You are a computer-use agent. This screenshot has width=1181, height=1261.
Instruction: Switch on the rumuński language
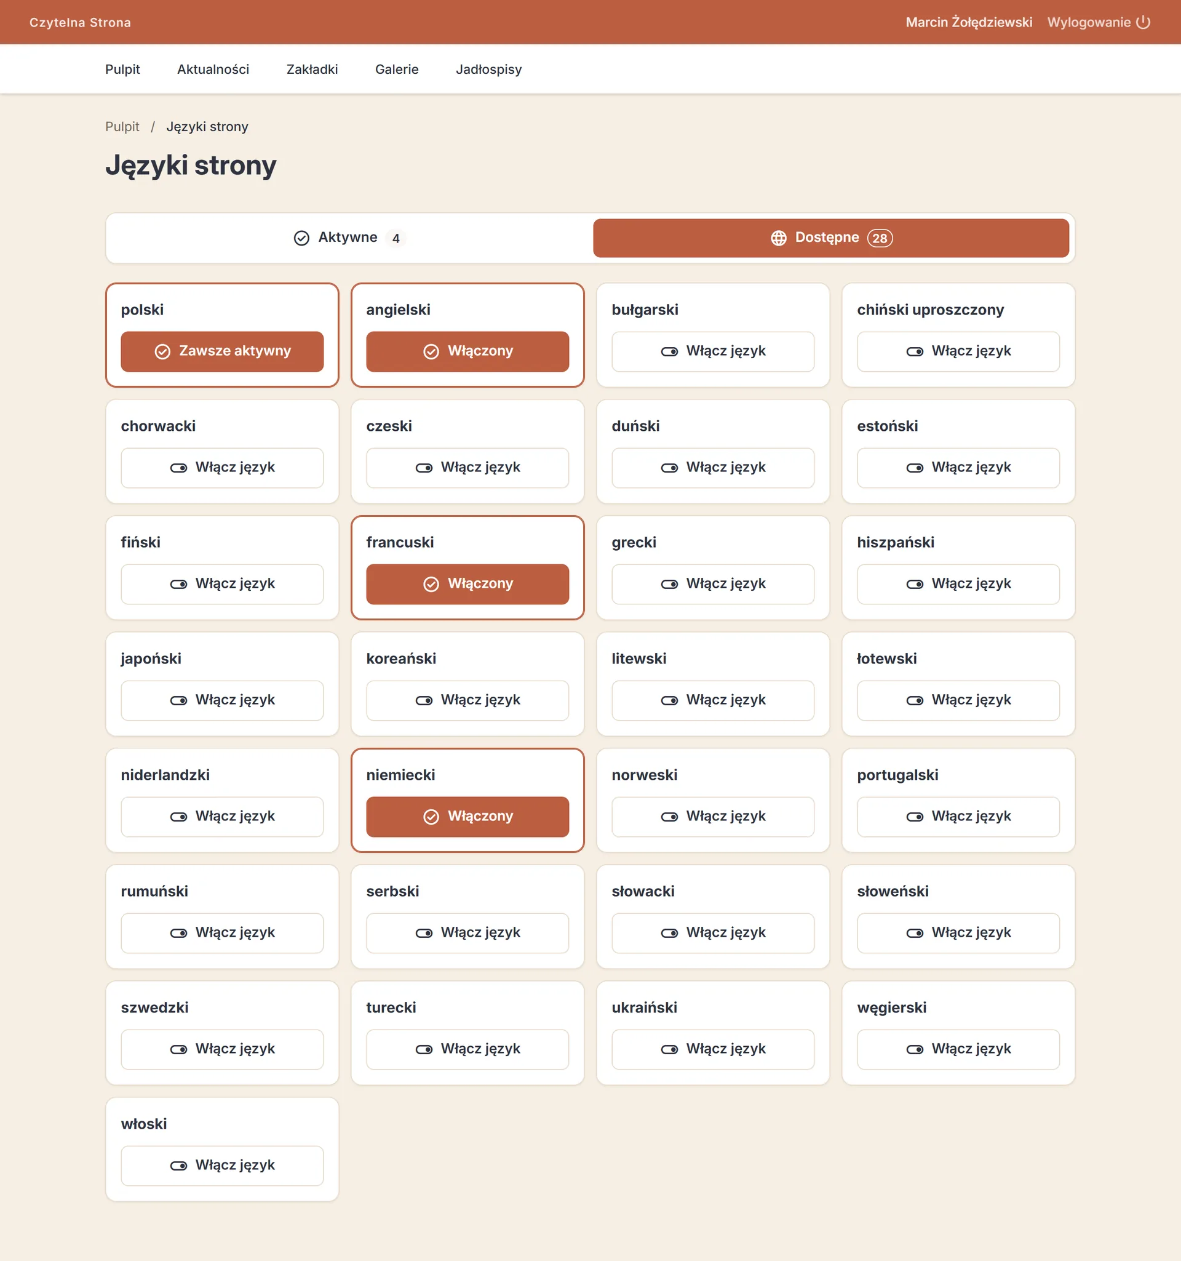[x=222, y=932]
